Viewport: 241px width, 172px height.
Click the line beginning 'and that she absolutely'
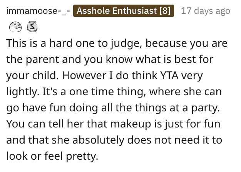click(x=114, y=140)
